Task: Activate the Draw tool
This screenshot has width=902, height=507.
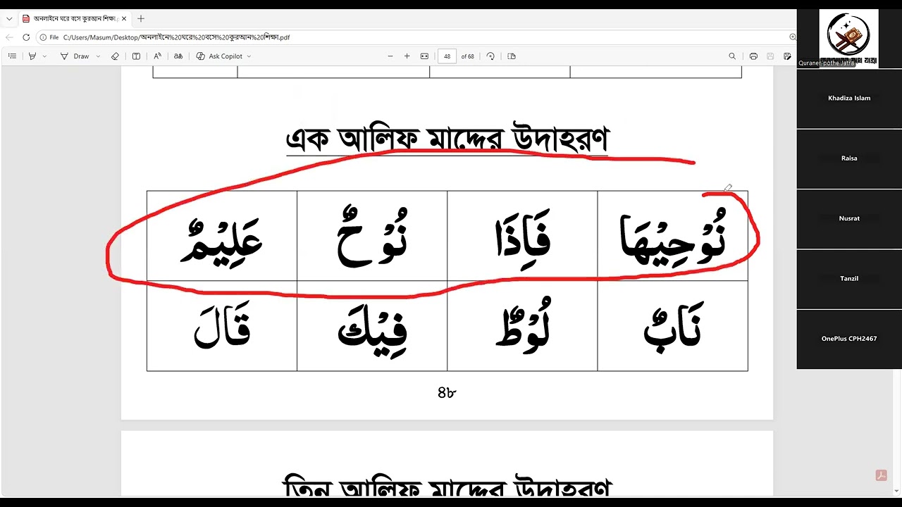Action: coord(75,56)
